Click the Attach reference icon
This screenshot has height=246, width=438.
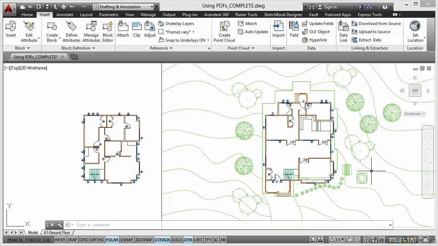click(x=123, y=29)
